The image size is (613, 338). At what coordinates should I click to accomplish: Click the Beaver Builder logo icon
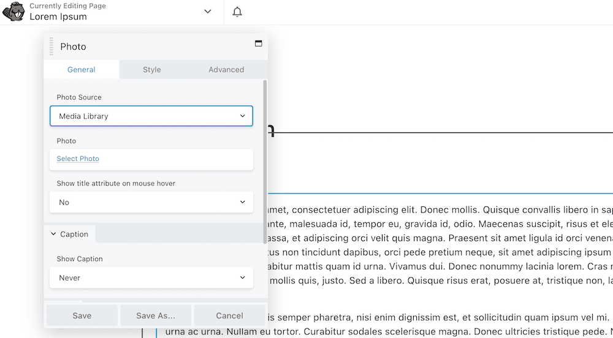[13, 11]
